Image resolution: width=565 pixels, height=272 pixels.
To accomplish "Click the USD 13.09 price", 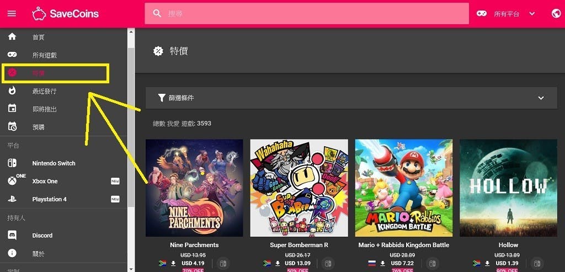I will pyautogui.click(x=299, y=263).
